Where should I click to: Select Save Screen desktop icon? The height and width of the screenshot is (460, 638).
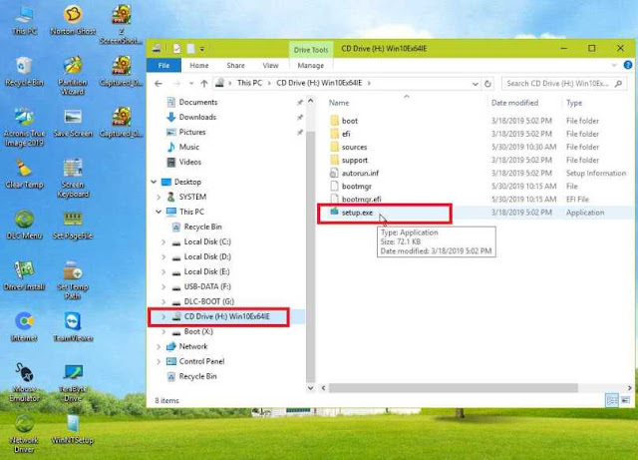(73, 123)
